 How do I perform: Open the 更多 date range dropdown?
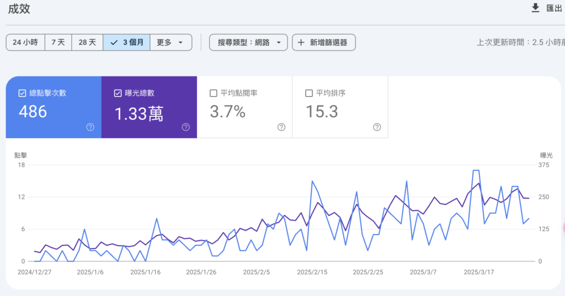click(x=171, y=42)
